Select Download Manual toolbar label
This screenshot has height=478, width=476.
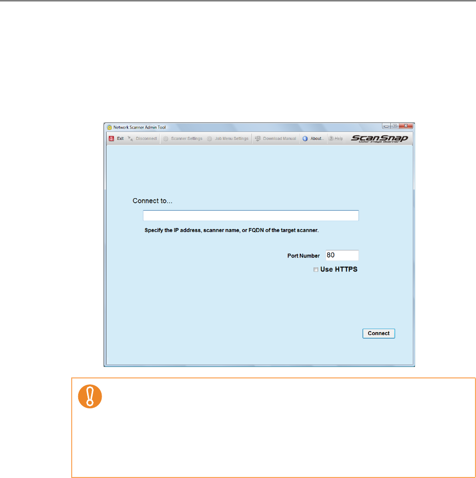pos(279,138)
